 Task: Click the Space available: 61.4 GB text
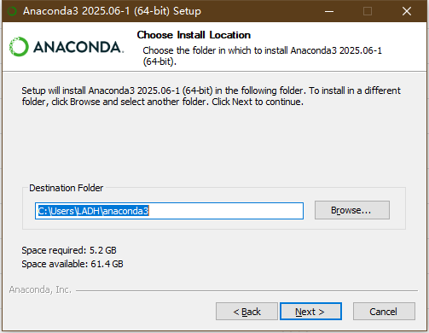72,264
